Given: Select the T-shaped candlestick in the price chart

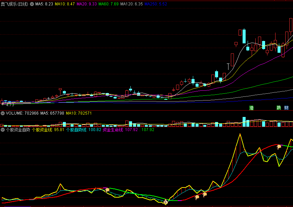Looking at the screenshot, I should pos(228,67).
